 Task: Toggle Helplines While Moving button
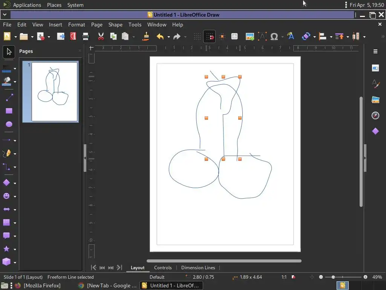point(222,37)
